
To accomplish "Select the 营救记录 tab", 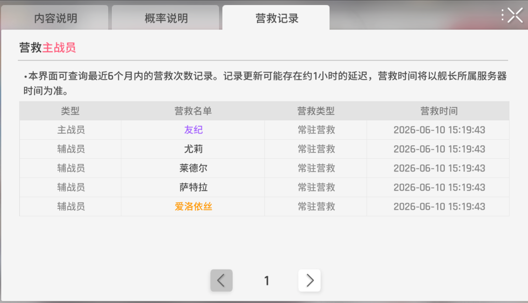I will [x=276, y=18].
